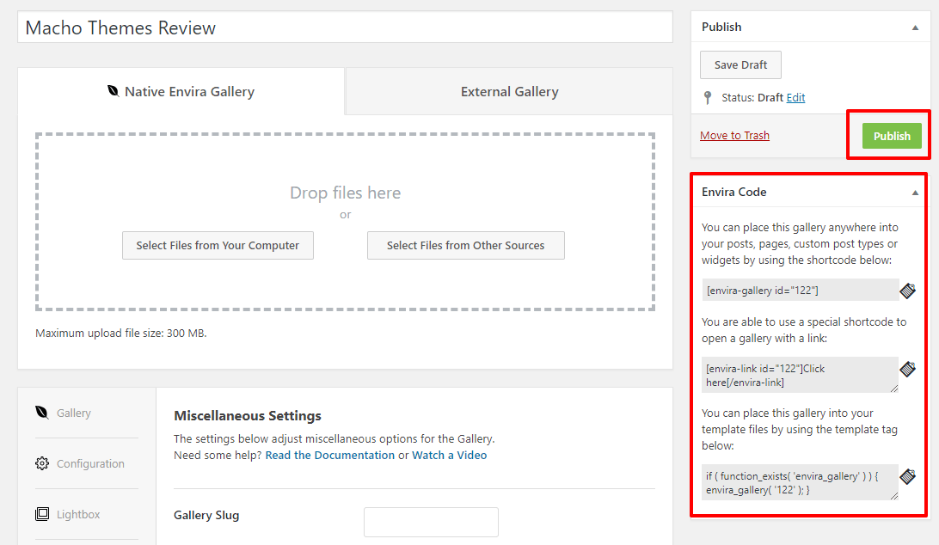
Task: Open the Watch a Video link
Action: [x=449, y=455]
